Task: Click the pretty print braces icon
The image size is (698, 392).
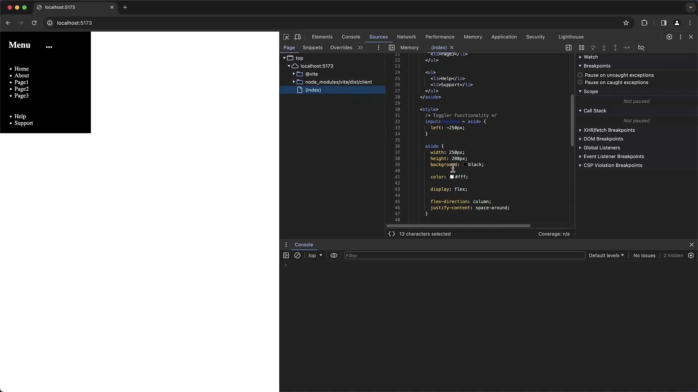Action: point(392,234)
